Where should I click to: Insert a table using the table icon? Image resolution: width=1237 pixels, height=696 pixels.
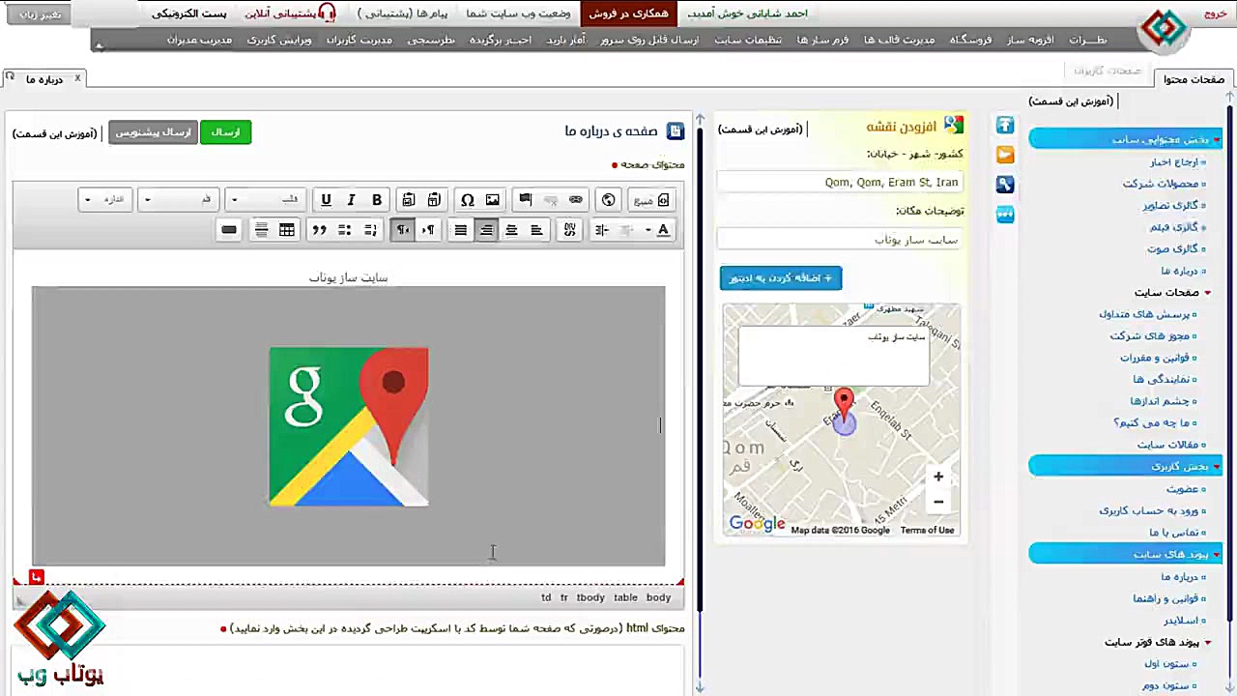286,229
